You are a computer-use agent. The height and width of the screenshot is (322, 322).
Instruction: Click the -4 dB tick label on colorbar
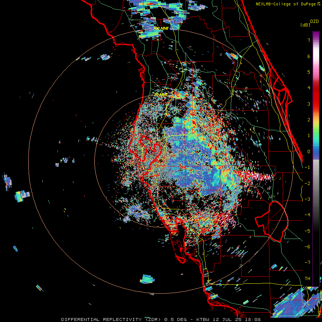pyautogui.click(x=307, y=215)
